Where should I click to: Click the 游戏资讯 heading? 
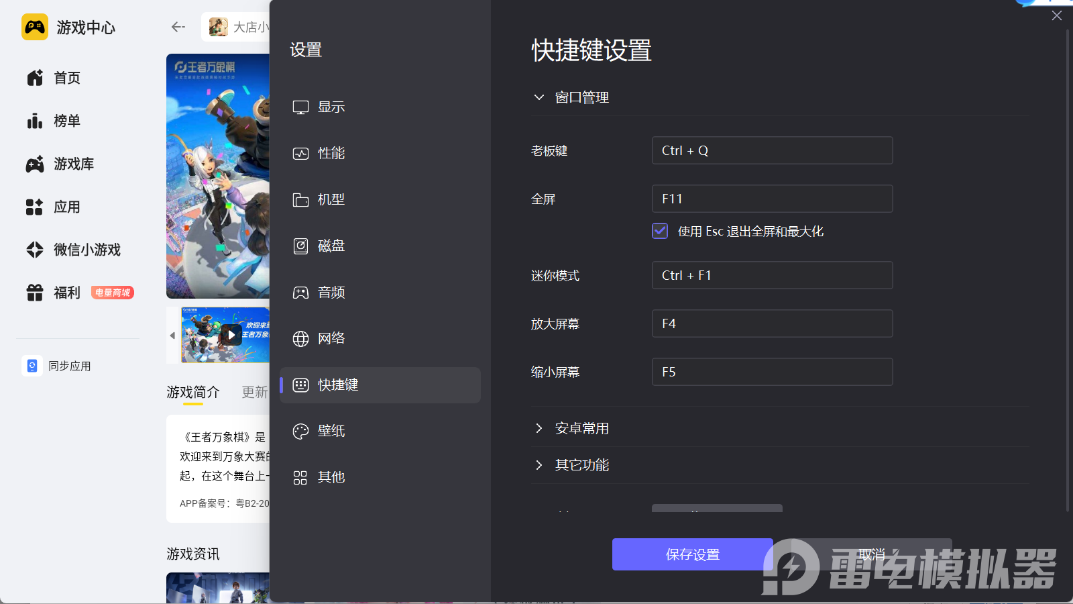[x=193, y=554]
